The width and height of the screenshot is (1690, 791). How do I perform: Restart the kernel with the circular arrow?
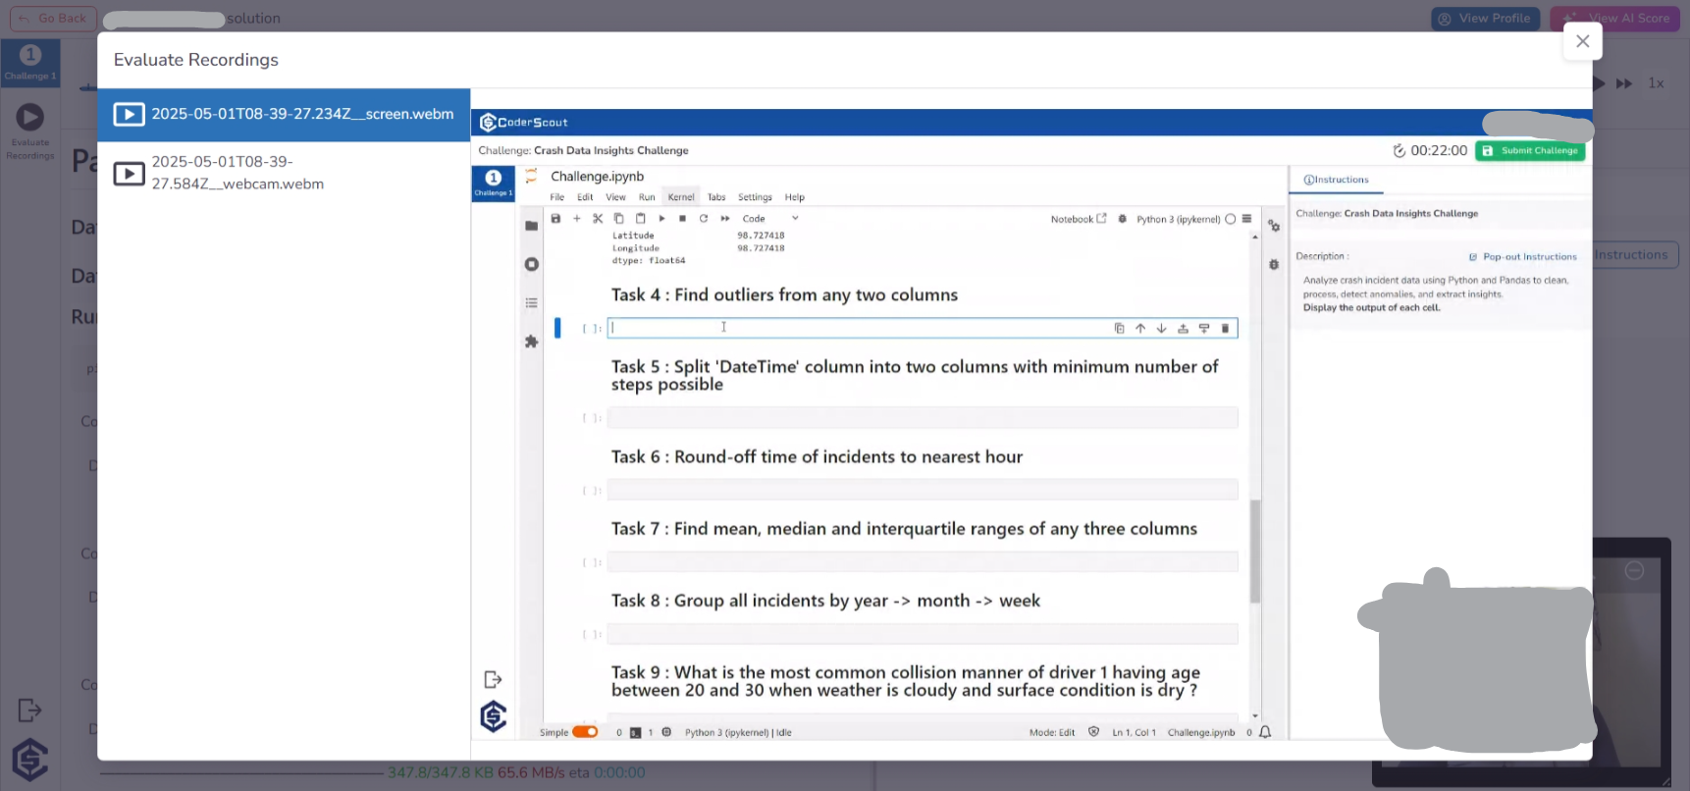704,219
